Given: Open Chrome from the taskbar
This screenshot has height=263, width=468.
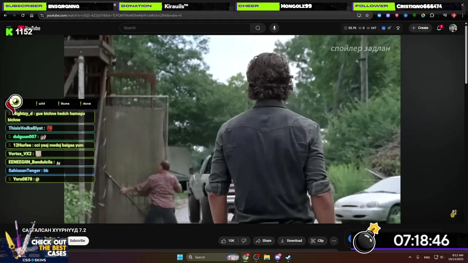Looking at the screenshot, I should 246,257.
